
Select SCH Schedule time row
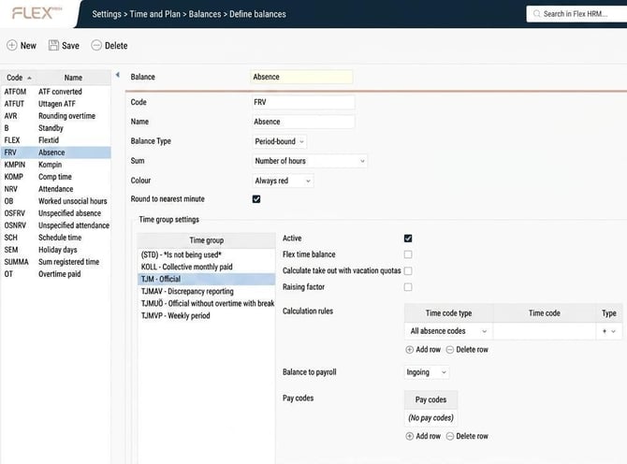click(56, 238)
